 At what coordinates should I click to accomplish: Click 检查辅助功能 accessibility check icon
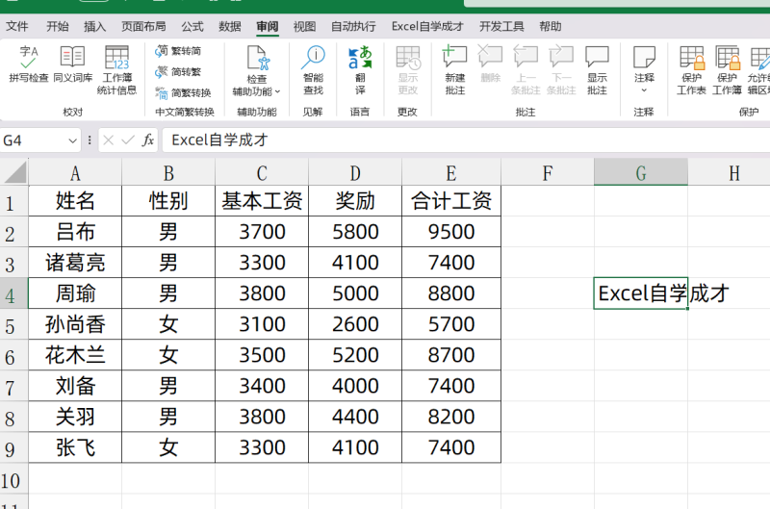pyautogui.click(x=258, y=58)
